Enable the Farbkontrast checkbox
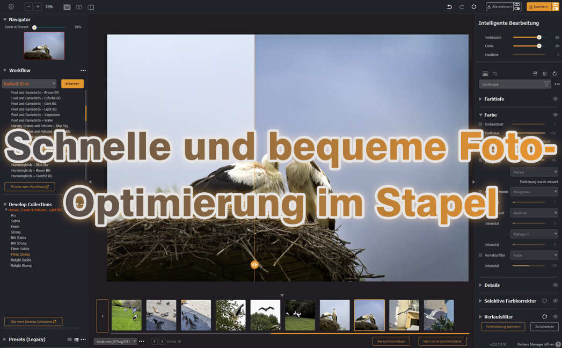Viewport: 562px width, 348px height. [x=480, y=124]
